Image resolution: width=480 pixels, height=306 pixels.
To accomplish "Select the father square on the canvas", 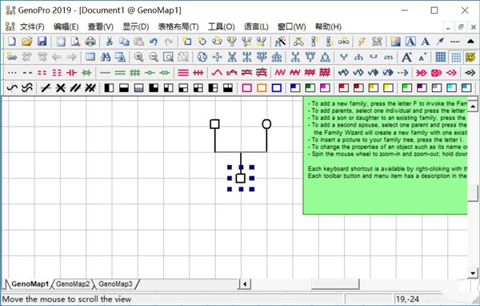I will tap(214, 124).
